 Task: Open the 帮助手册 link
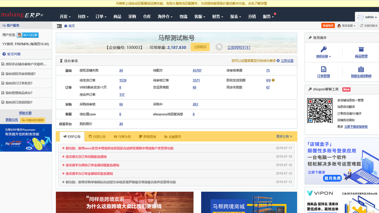(25, 113)
